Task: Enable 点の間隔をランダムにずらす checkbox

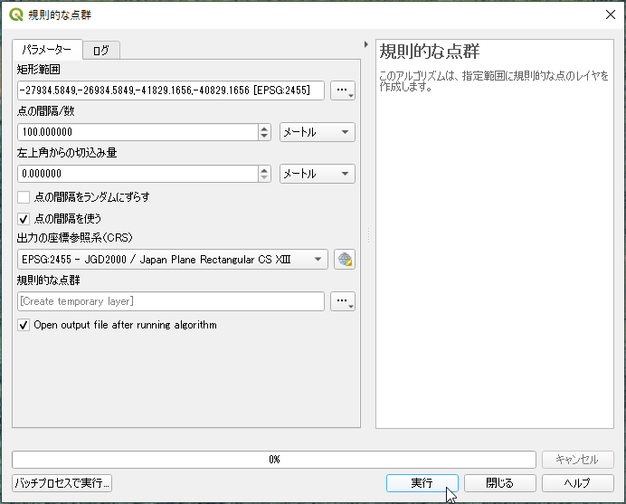Action: coord(24,197)
